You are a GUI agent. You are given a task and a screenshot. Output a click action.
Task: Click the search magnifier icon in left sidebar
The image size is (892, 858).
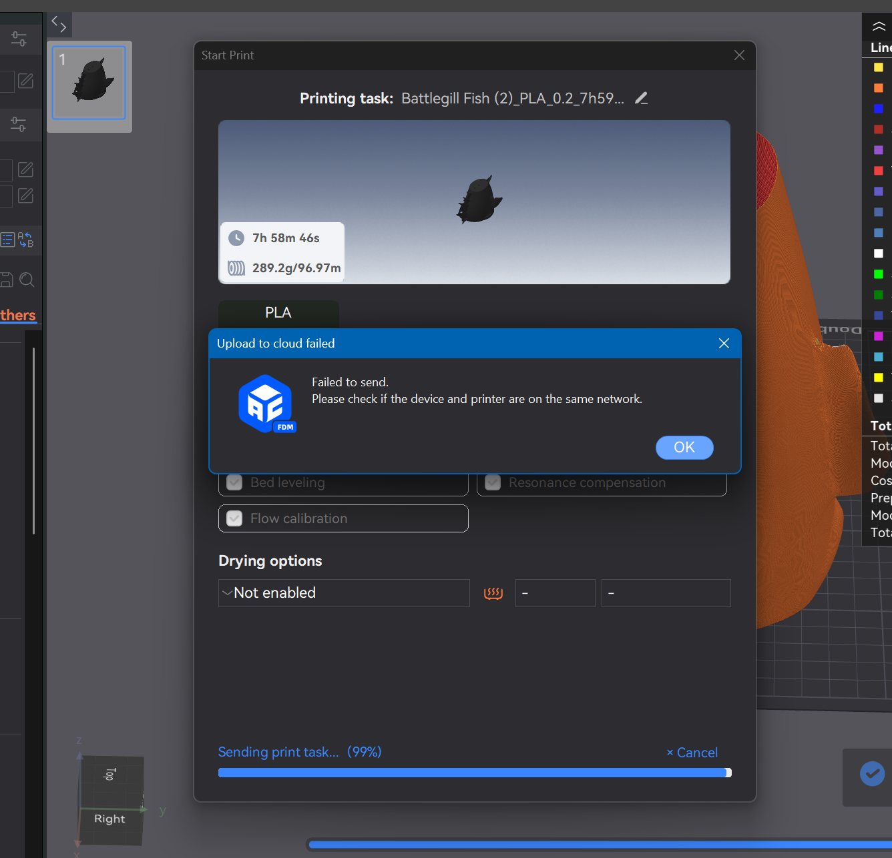pos(27,280)
